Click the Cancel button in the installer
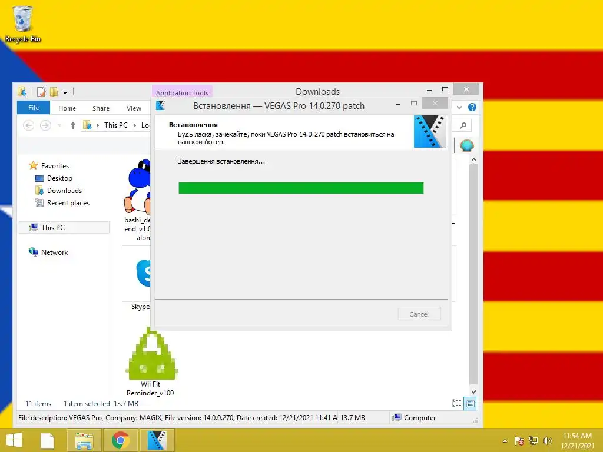 click(x=419, y=314)
